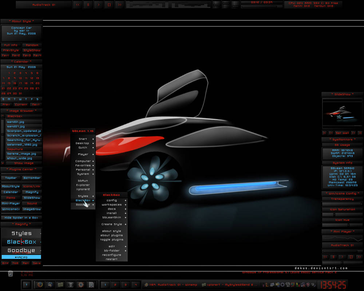Go to Next month in Calendar
This screenshot has height=291, width=364.
click(x=36, y=105)
